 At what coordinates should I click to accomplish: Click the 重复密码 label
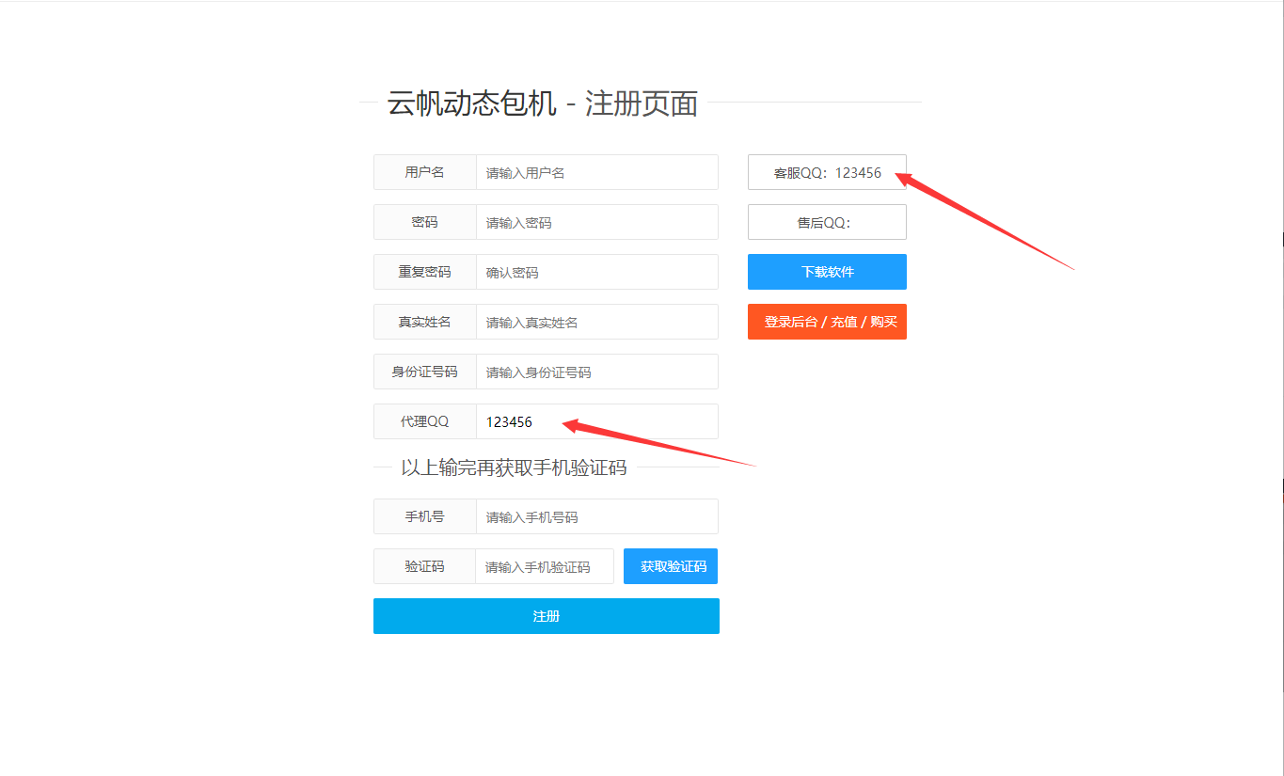(425, 272)
